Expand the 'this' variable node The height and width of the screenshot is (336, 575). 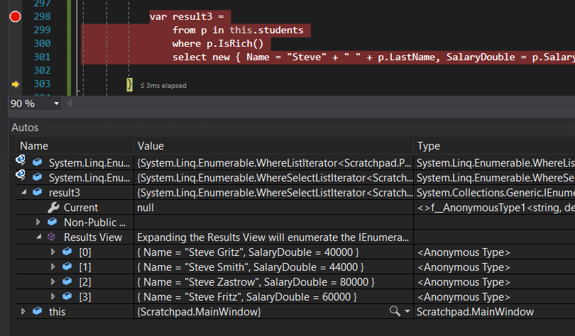(x=23, y=311)
